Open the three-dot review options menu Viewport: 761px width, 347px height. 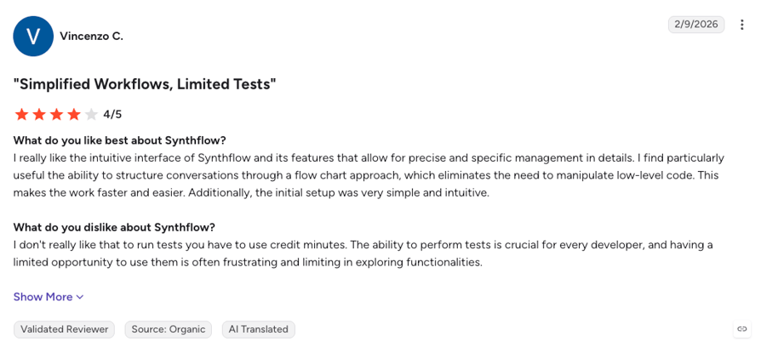click(741, 25)
